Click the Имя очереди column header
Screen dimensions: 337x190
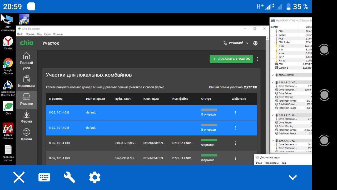point(96,99)
